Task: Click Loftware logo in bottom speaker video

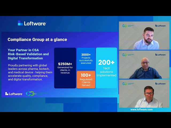Action: [x=160, y=83]
